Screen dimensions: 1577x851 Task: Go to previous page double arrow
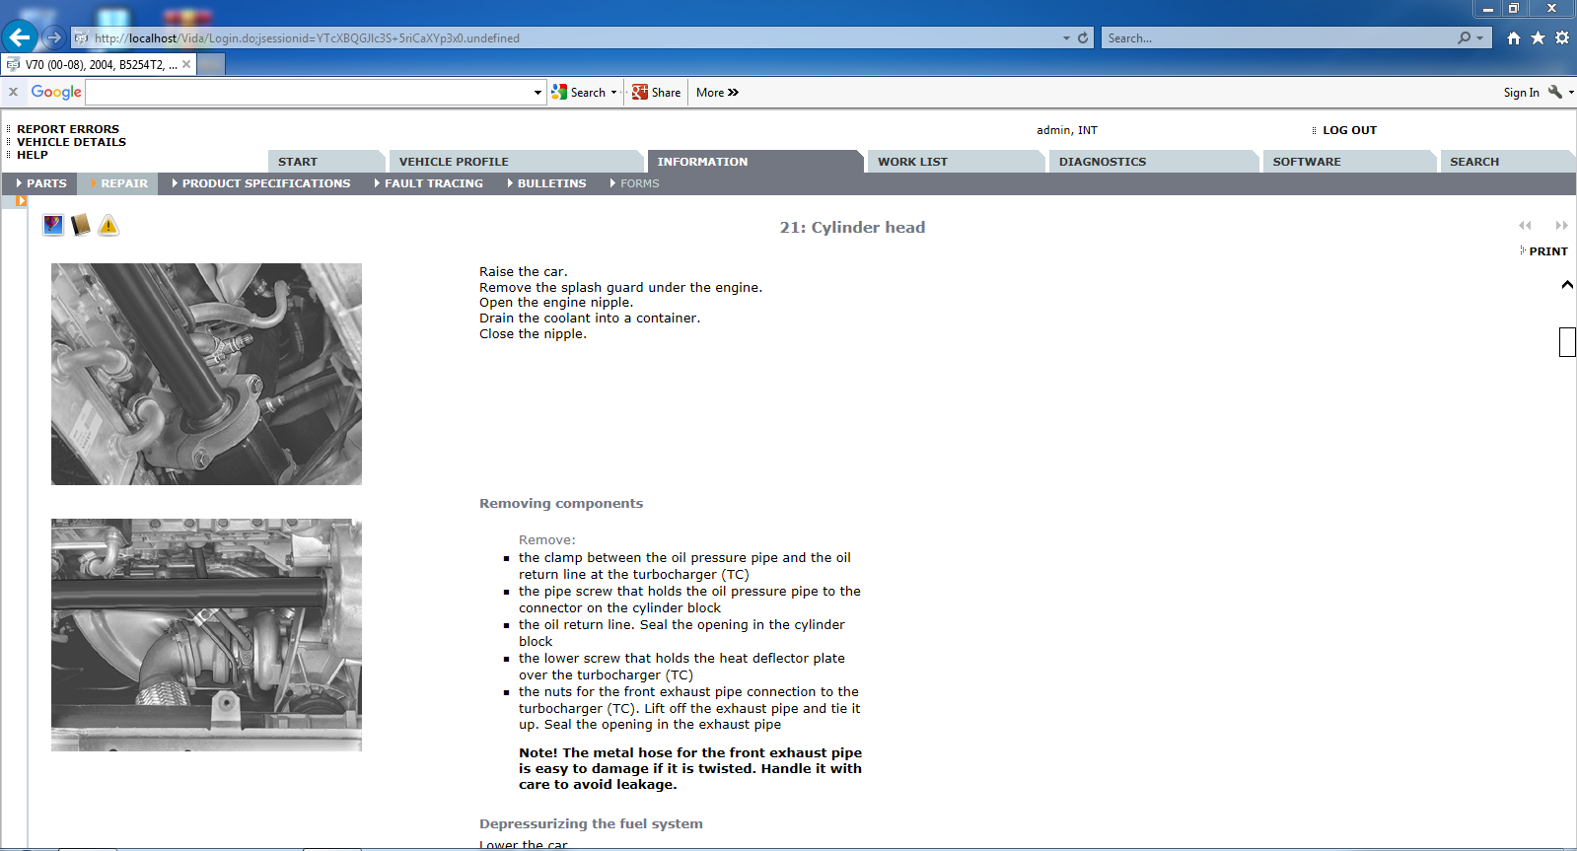[1525, 226]
